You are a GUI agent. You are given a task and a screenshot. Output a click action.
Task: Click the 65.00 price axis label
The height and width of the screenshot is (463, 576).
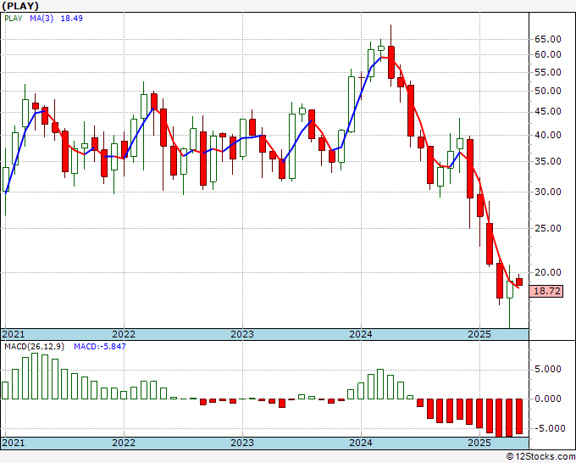pyautogui.click(x=548, y=39)
